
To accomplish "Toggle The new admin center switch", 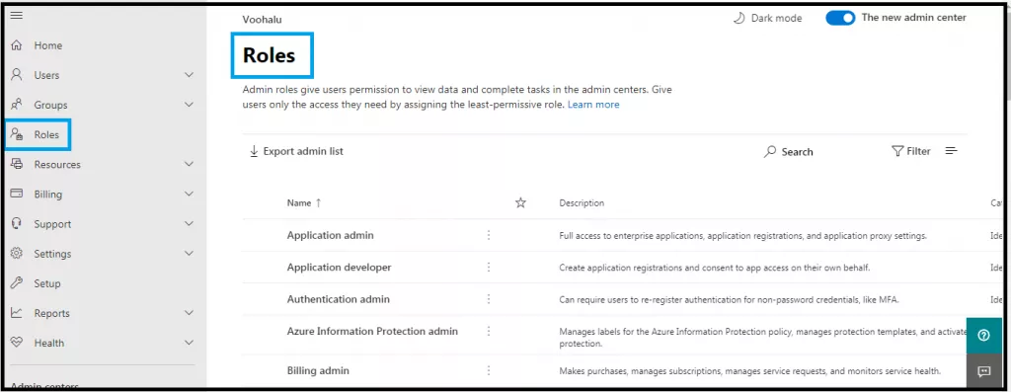I will (840, 18).
